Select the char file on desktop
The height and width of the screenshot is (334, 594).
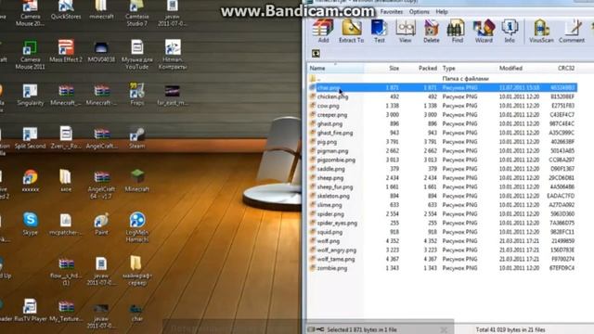click(136, 313)
